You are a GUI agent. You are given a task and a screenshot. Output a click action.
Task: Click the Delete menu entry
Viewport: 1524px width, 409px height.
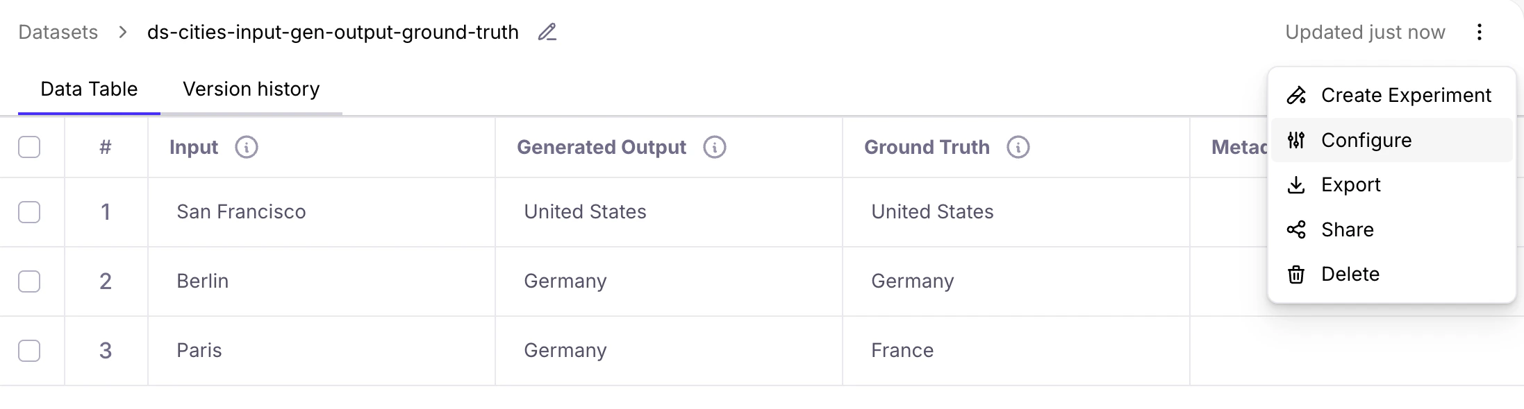[x=1350, y=274]
